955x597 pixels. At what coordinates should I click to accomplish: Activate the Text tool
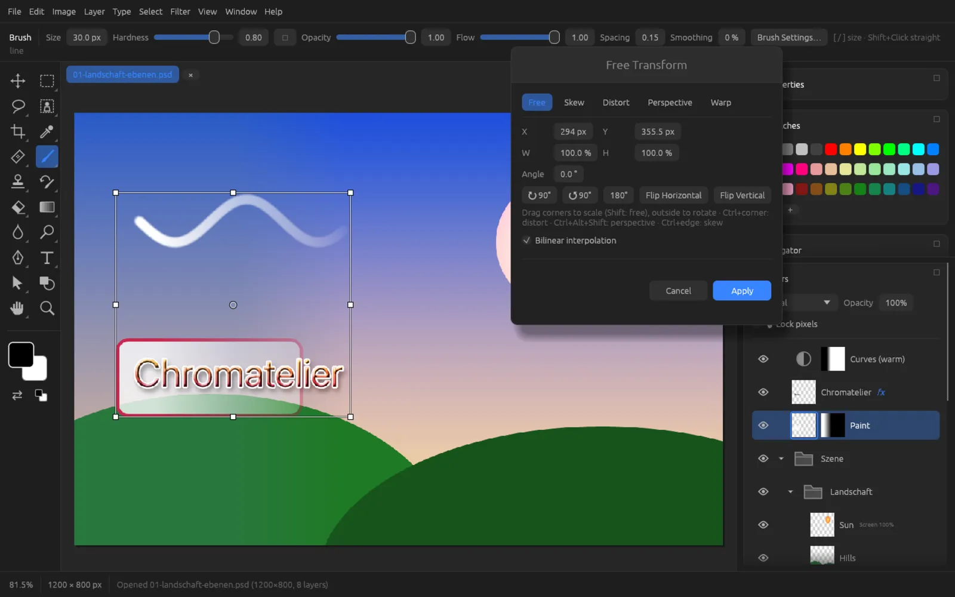point(47,258)
